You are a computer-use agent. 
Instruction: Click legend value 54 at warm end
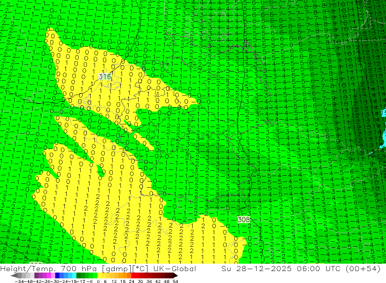(175, 281)
